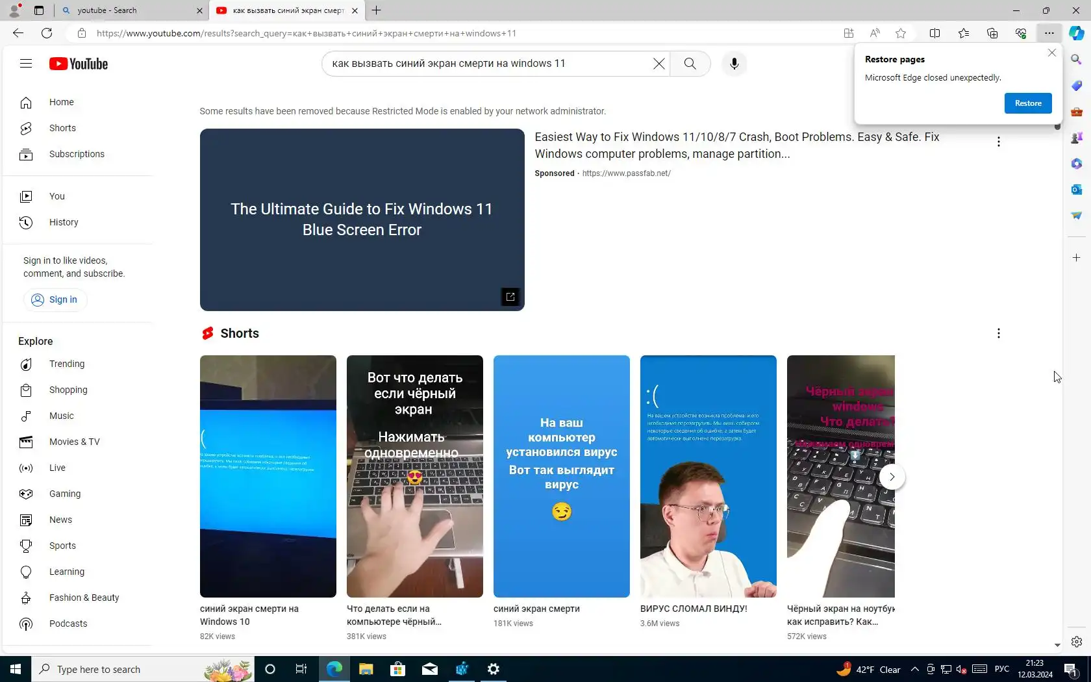Click the Sign in button
The image size is (1091, 682).
pyautogui.click(x=55, y=299)
